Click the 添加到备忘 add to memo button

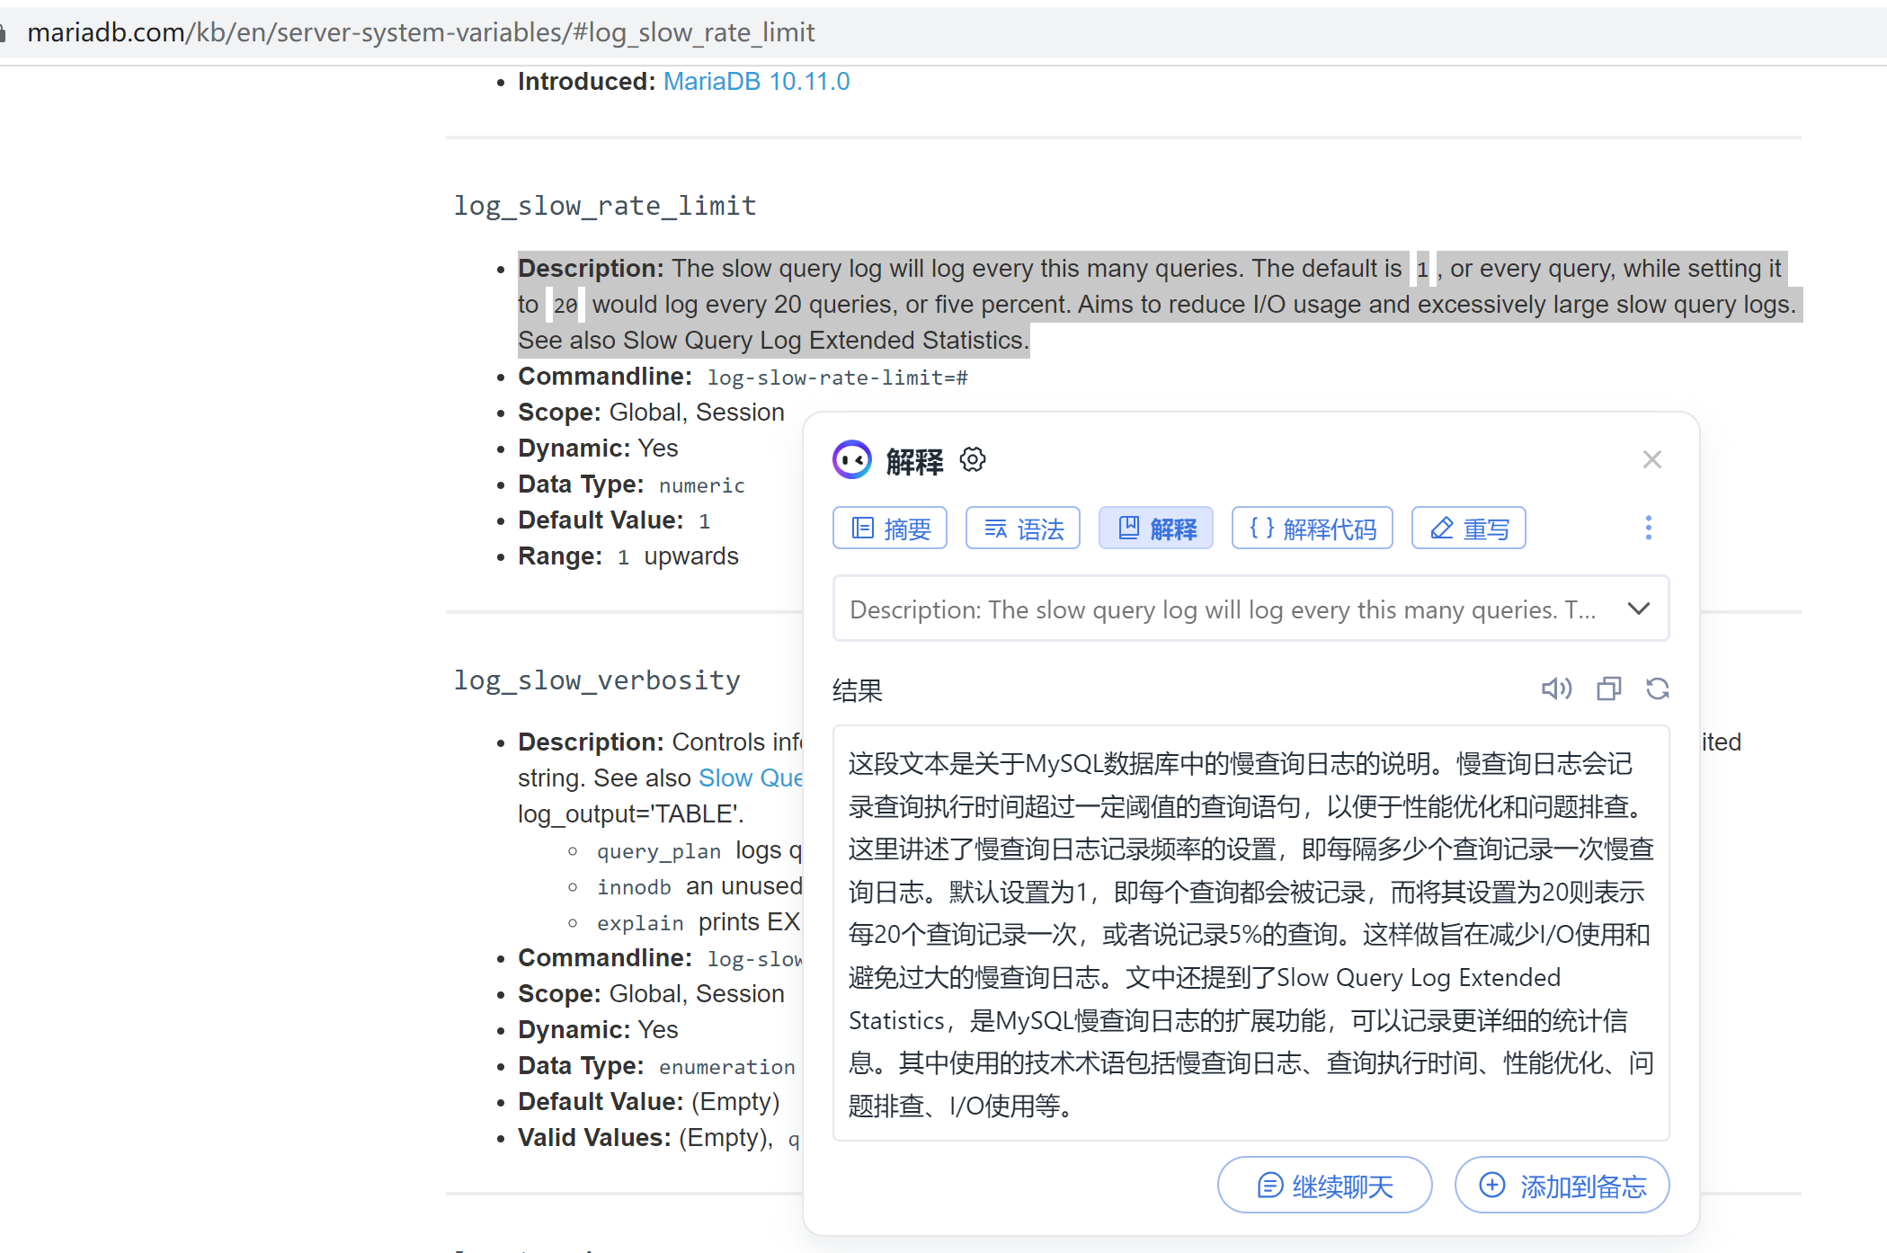1562,1186
